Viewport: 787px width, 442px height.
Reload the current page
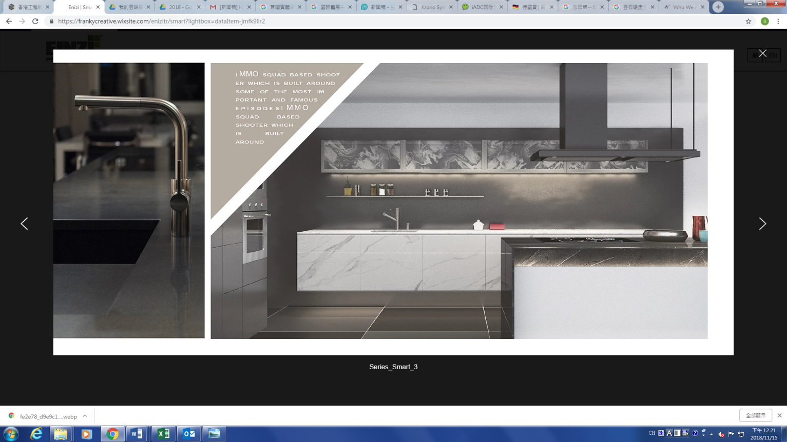point(35,21)
